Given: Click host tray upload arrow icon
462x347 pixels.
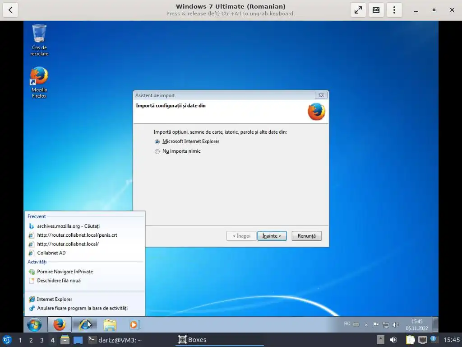Looking at the screenshot, I should pyautogui.click(x=381, y=340).
